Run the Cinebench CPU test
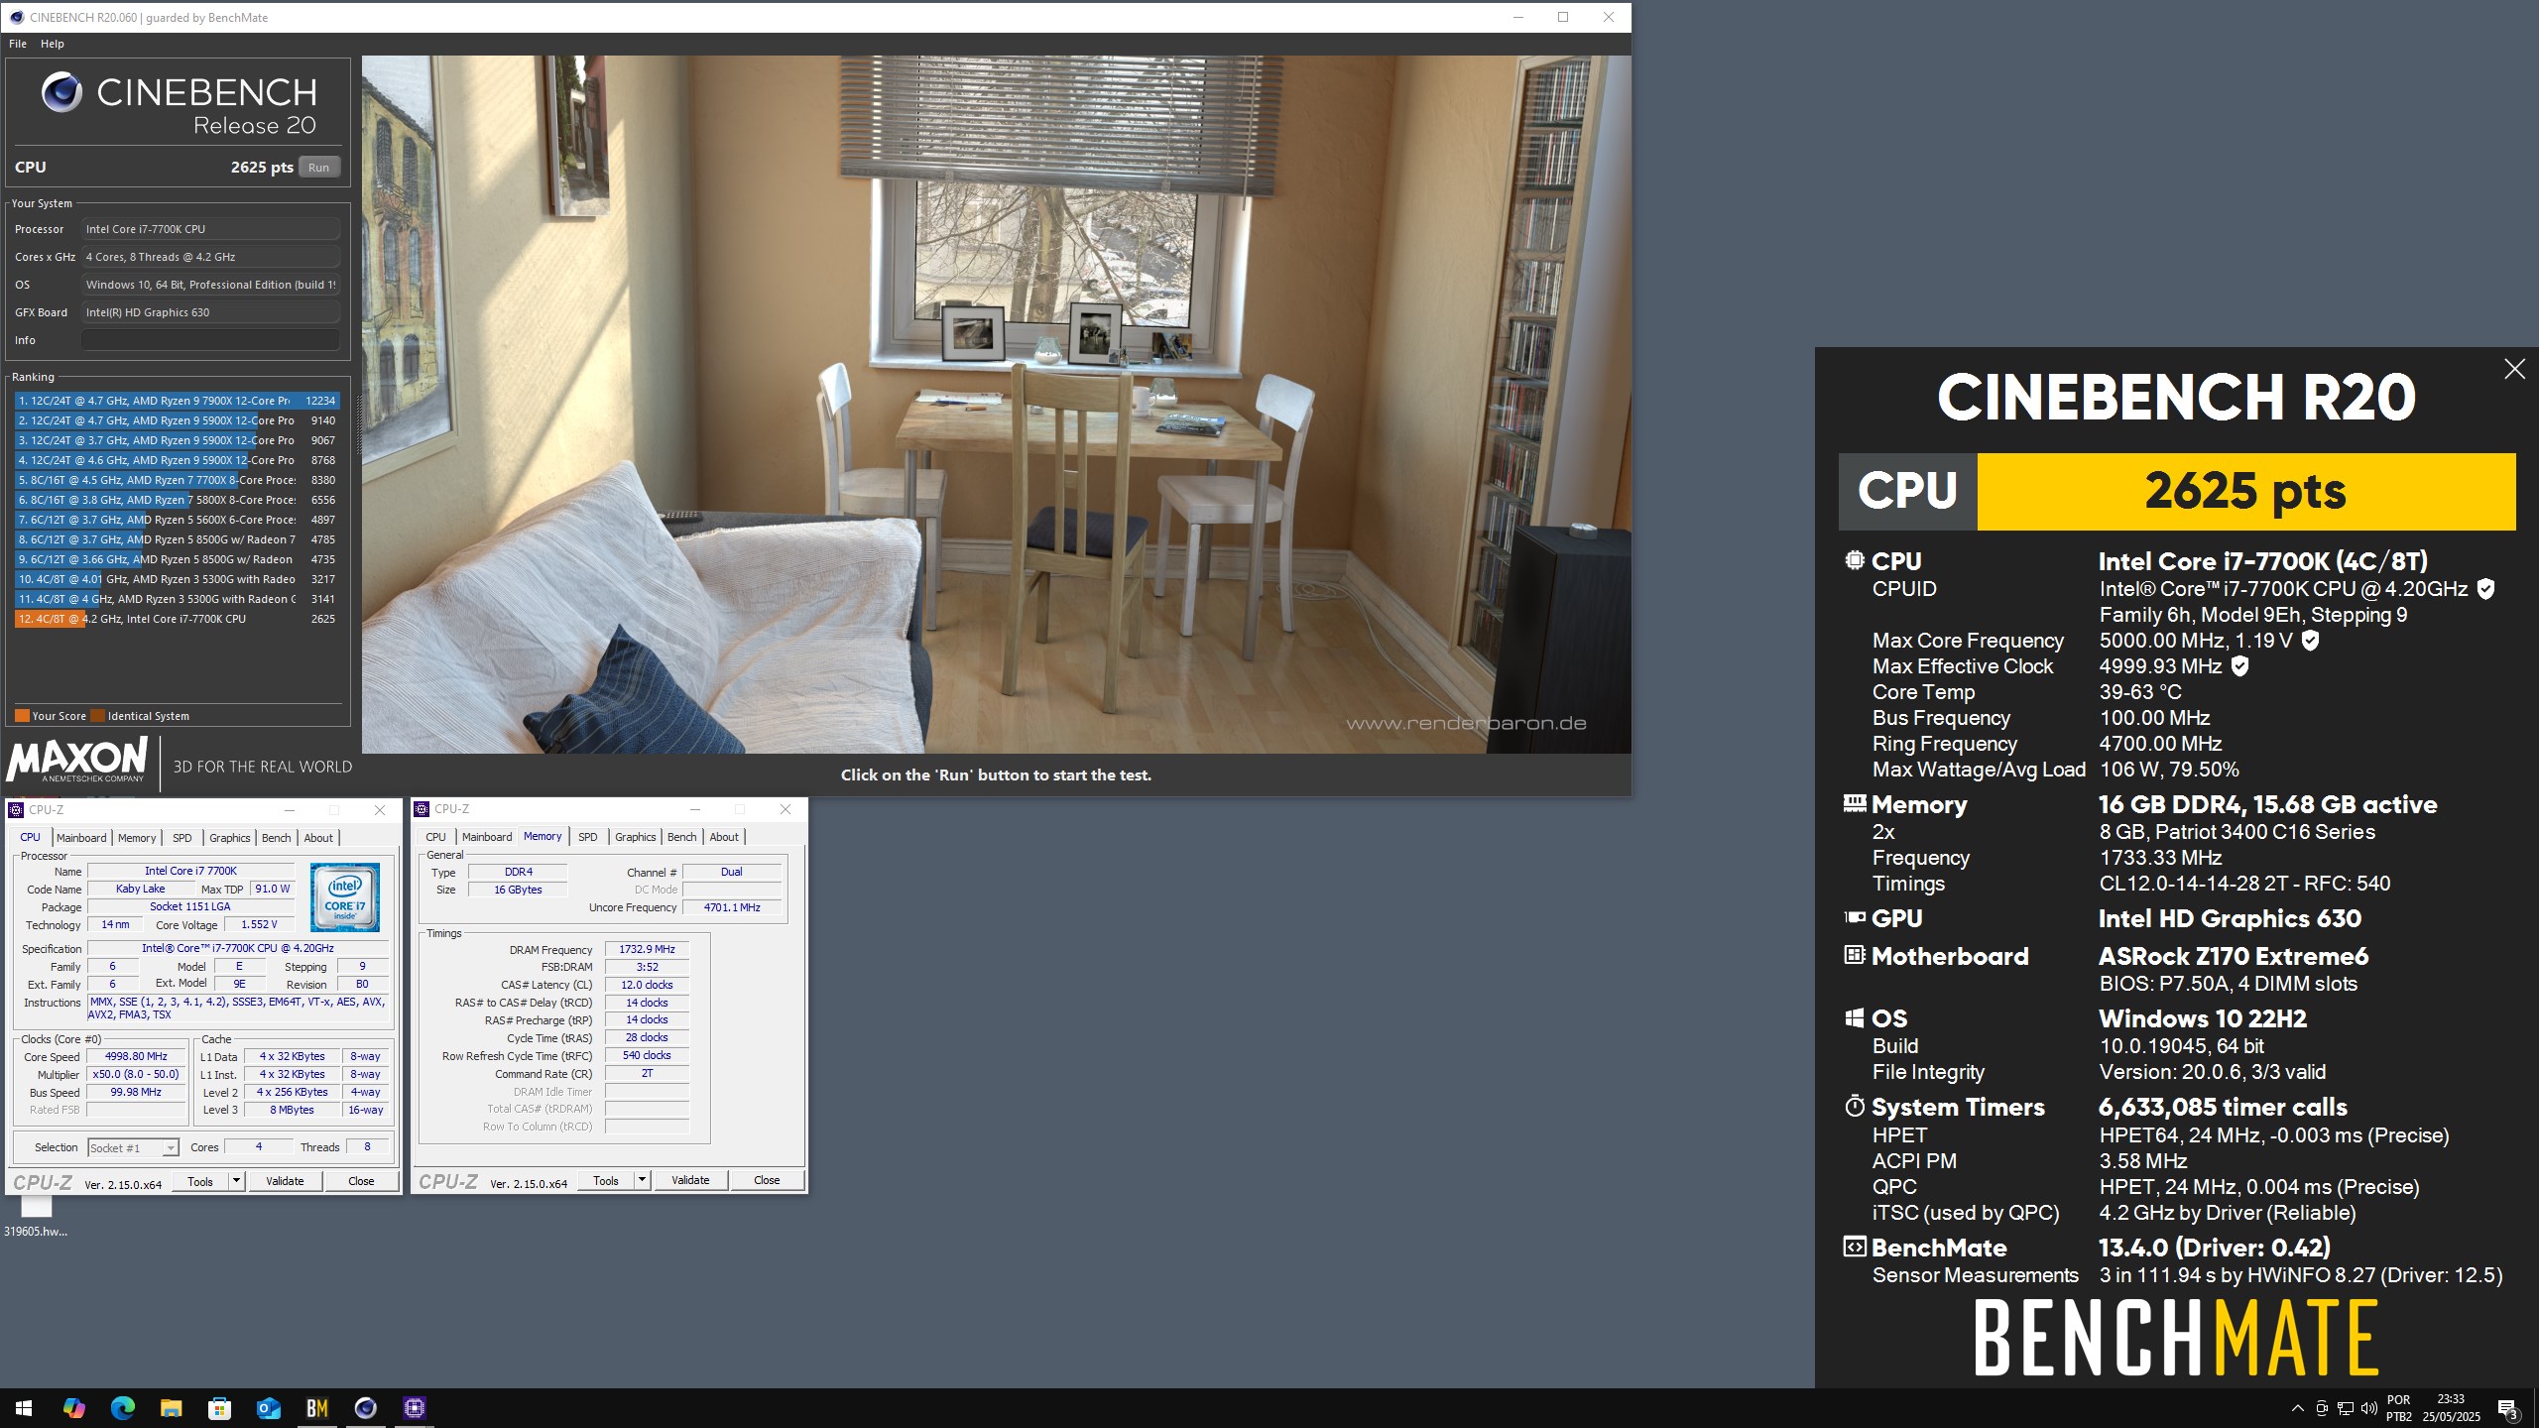2539x1428 pixels. (x=318, y=167)
